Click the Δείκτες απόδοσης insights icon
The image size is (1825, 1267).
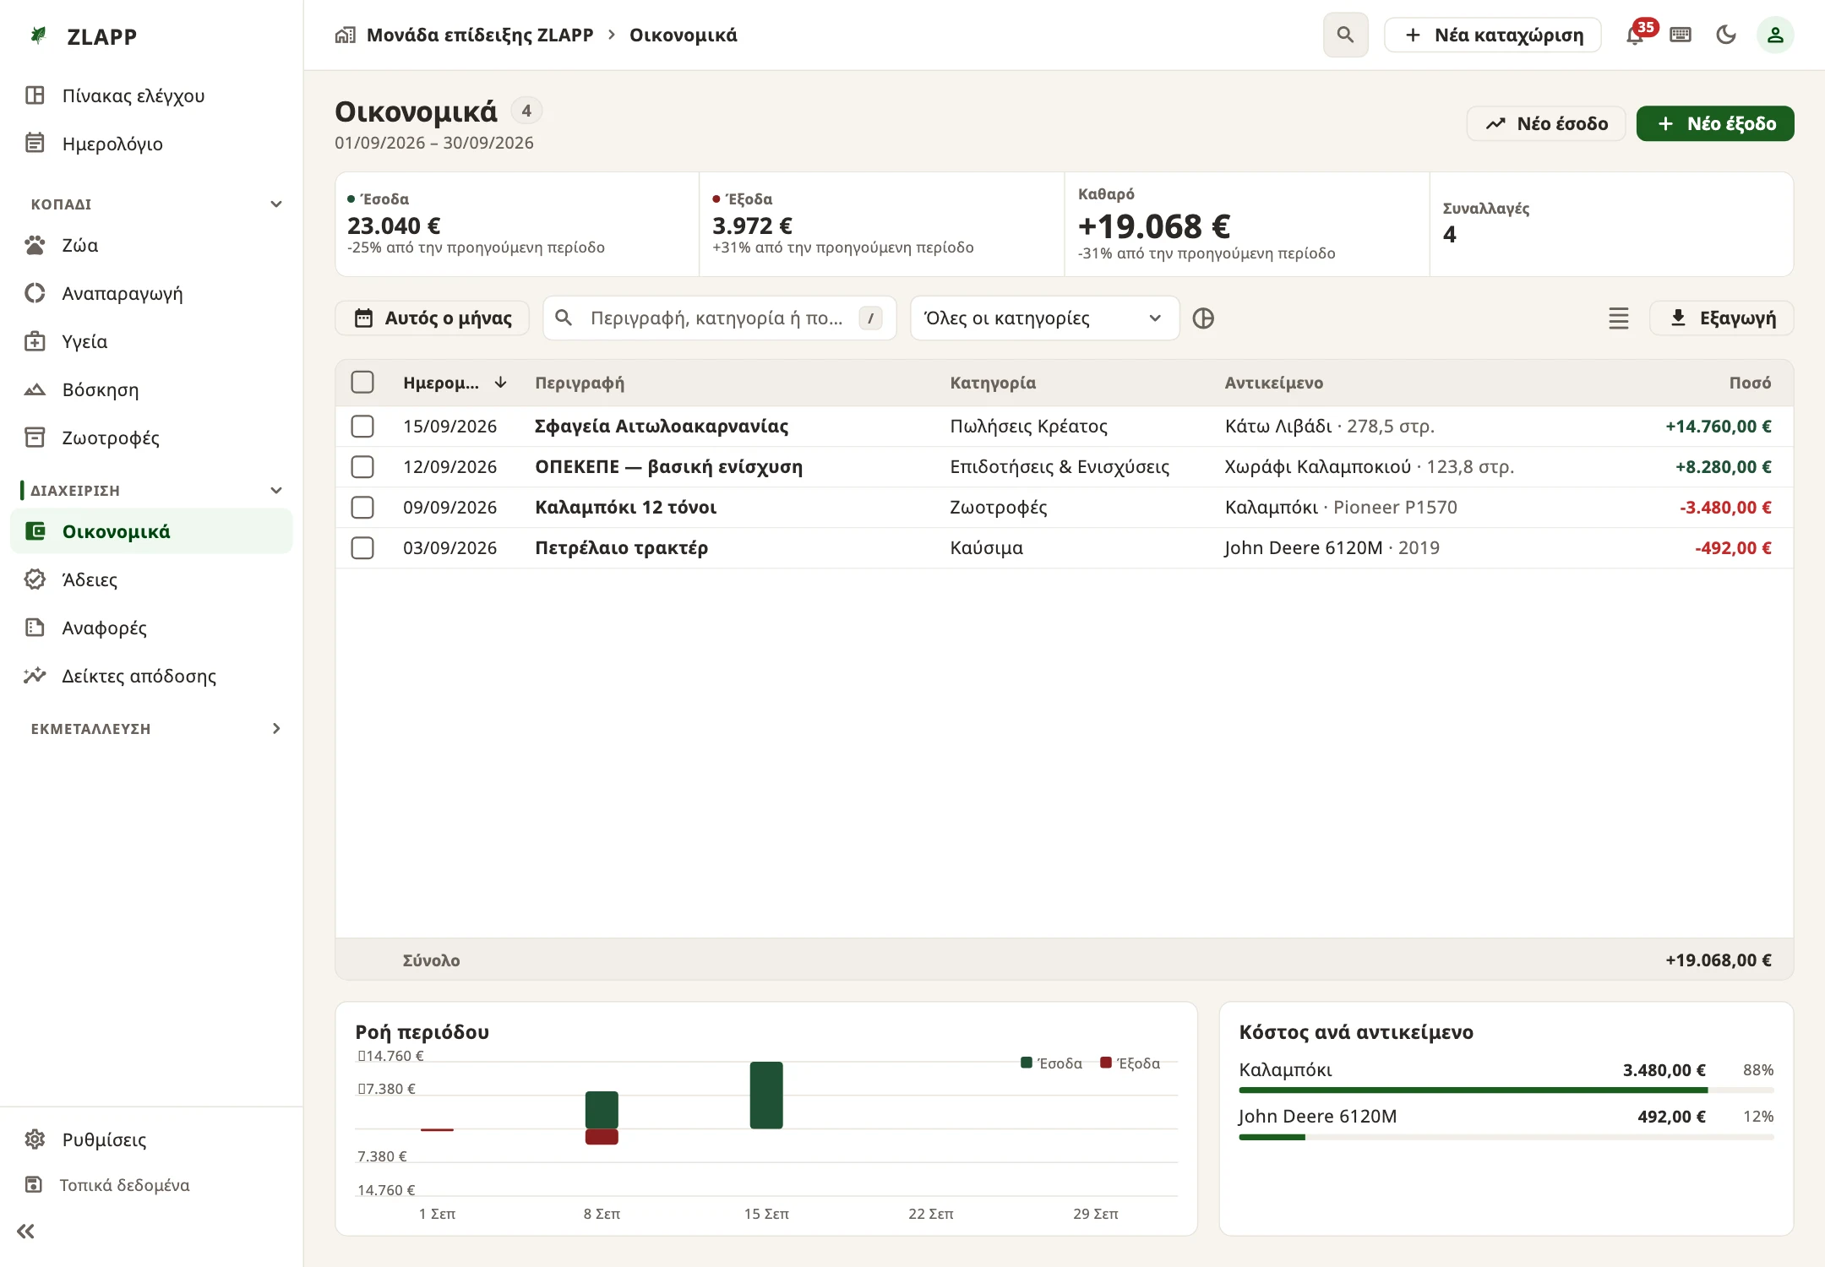point(35,676)
